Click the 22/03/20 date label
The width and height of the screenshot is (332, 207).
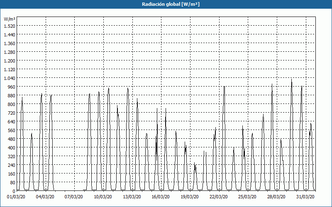[x=219, y=197]
